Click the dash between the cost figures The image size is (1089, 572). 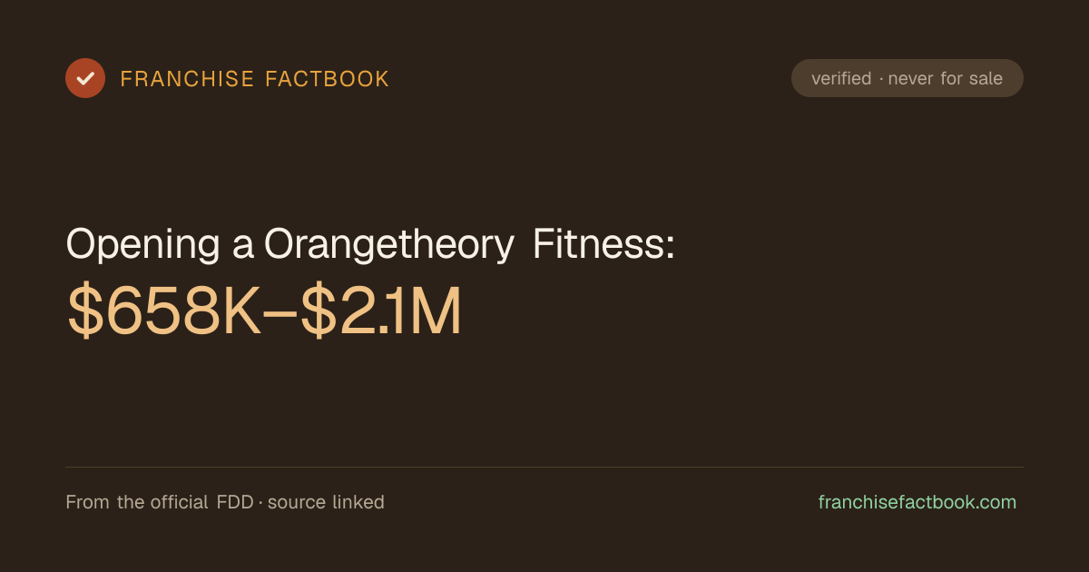(281, 314)
